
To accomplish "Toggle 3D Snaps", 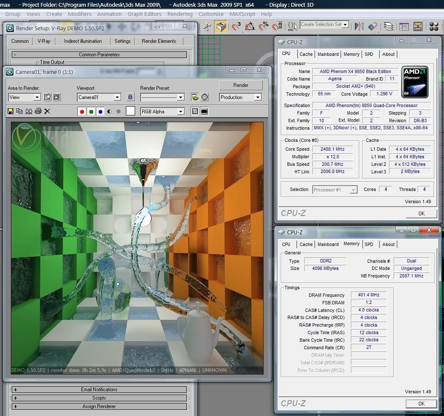I will tap(236, 26).
